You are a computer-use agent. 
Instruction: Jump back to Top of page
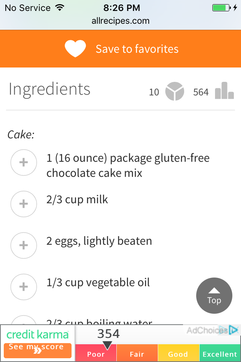click(x=214, y=296)
